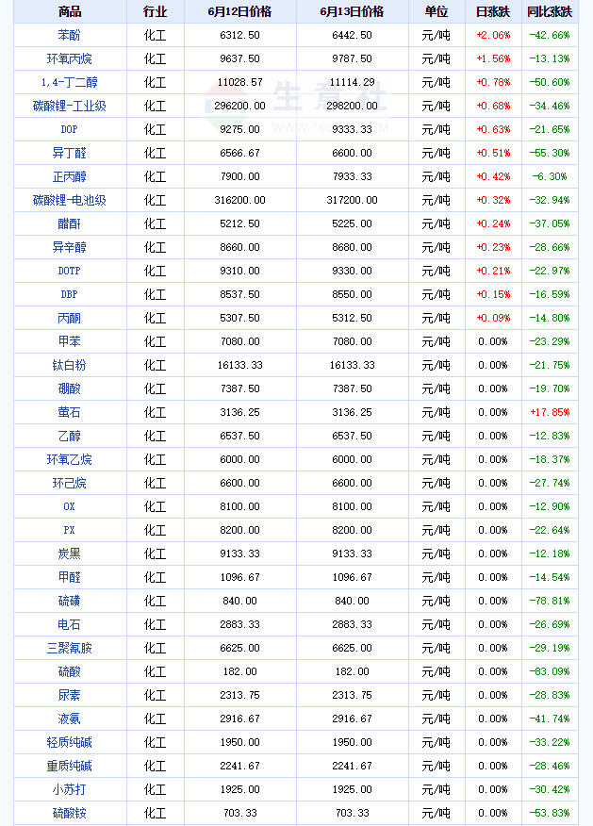Select the -55.30% year-on-year value
Screen dimensions: 593x826
click(550, 154)
